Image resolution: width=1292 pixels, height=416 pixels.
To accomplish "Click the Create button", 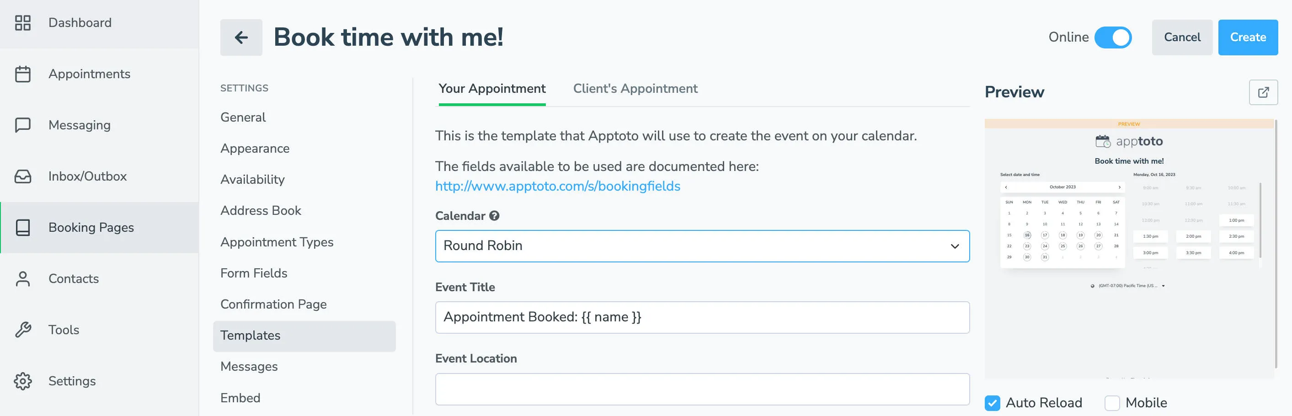I will click(x=1248, y=37).
